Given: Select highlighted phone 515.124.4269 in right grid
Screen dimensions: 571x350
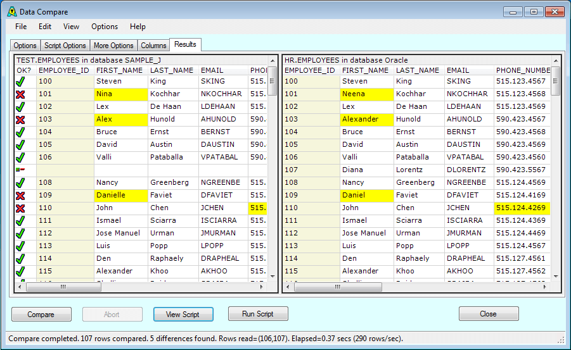Looking at the screenshot, I should pyautogui.click(x=522, y=208).
